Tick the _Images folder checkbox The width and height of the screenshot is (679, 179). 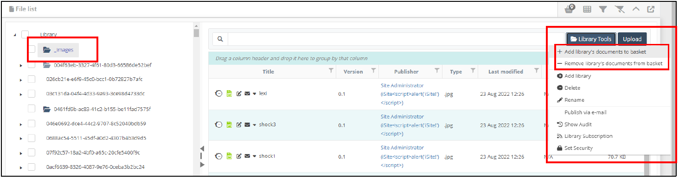32,49
